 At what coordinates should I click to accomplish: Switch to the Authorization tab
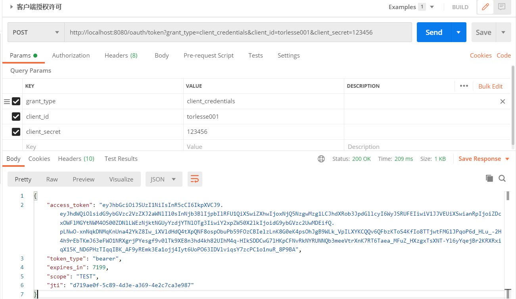click(x=71, y=56)
